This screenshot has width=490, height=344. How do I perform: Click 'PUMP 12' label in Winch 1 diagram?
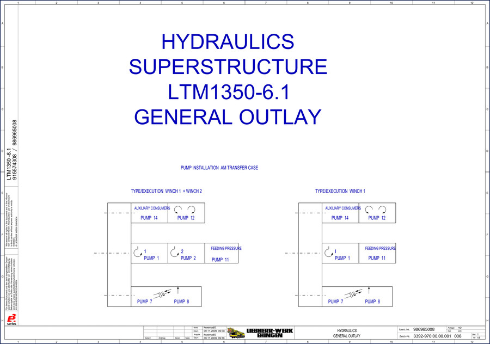377,218
